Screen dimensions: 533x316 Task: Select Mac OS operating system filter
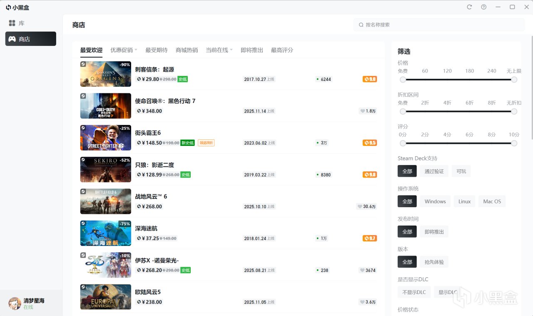[492, 201]
